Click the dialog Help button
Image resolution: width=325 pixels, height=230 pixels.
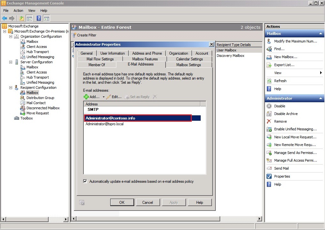200,203
